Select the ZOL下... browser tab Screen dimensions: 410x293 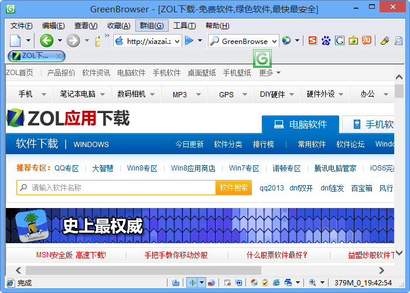click(36, 56)
